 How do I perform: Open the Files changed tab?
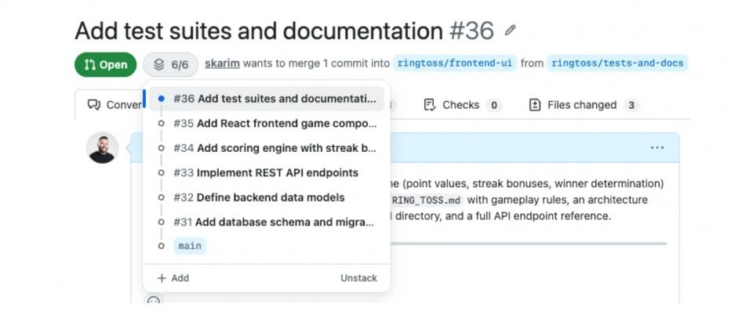(x=584, y=105)
